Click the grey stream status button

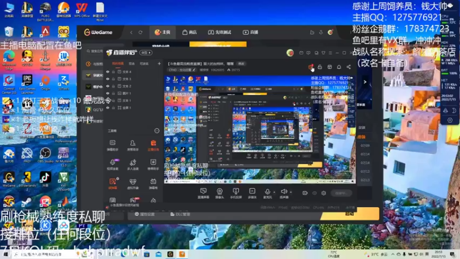(x=341, y=193)
